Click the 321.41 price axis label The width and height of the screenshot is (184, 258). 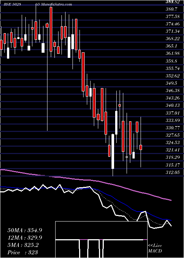click(173, 150)
